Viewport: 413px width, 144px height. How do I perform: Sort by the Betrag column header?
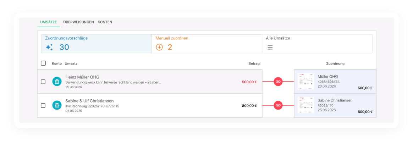point(254,64)
